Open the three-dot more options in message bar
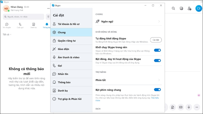The width and height of the screenshot is (203, 114). tap(197, 107)
